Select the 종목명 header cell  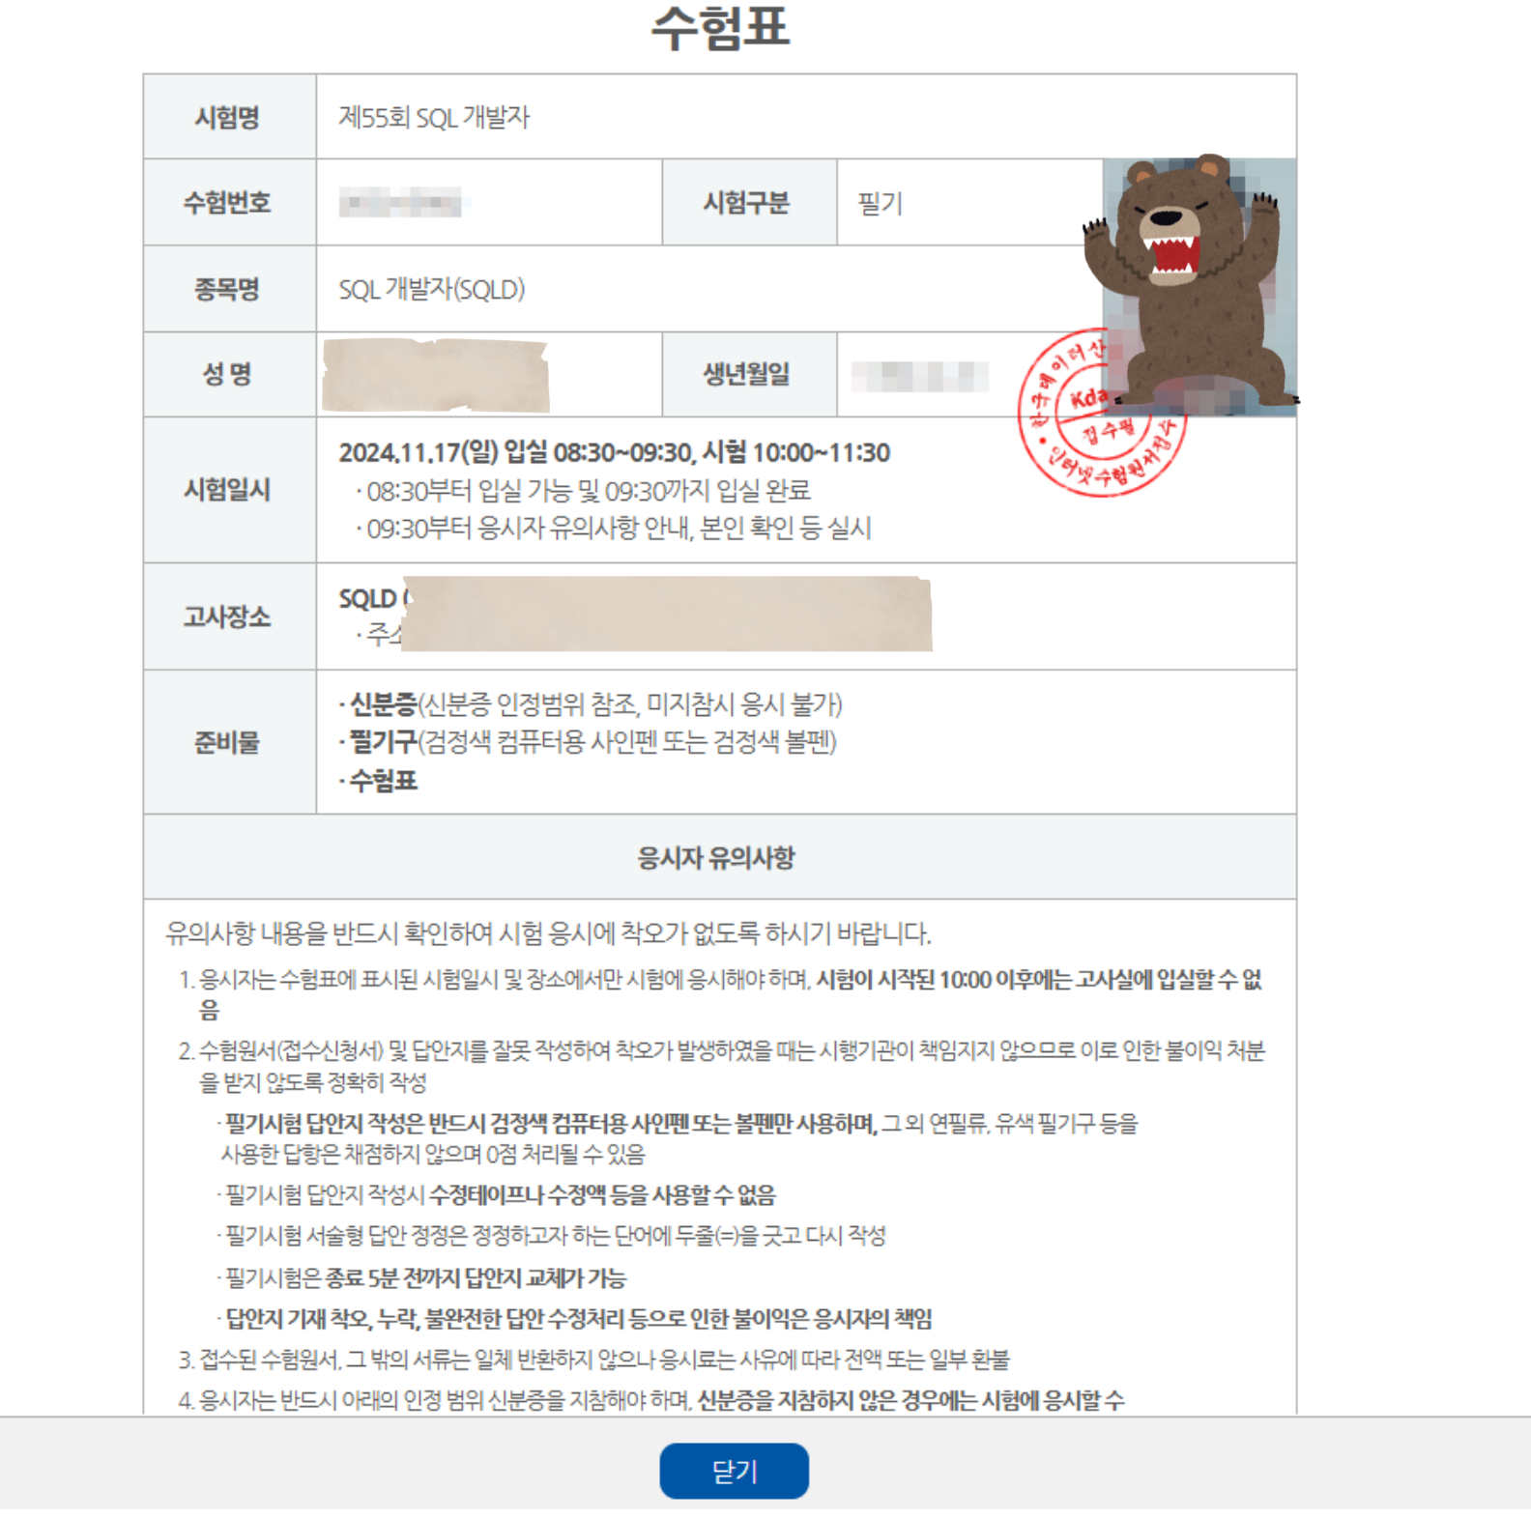tap(229, 289)
